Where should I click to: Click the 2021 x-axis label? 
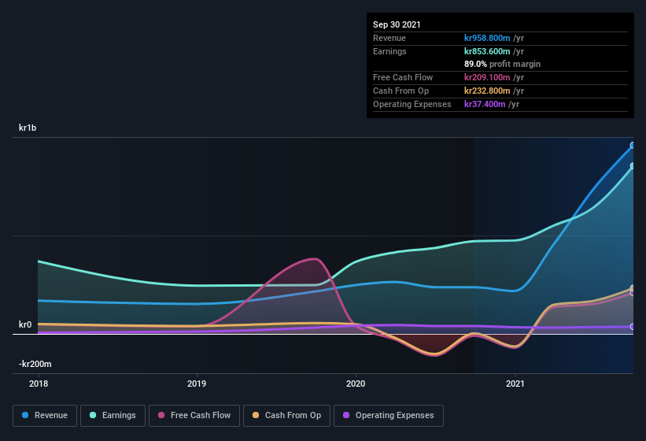[515, 384]
